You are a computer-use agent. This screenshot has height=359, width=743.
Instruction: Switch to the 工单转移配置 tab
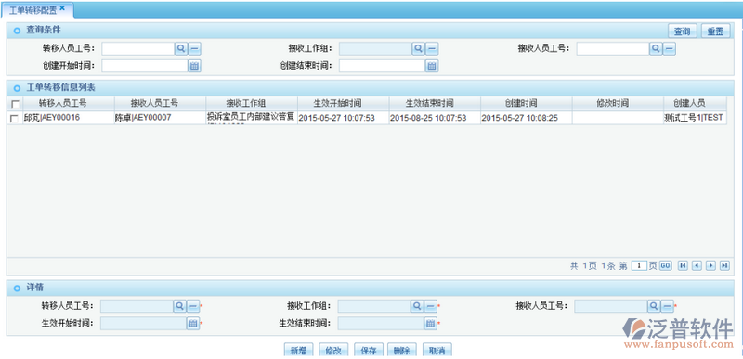(x=33, y=10)
